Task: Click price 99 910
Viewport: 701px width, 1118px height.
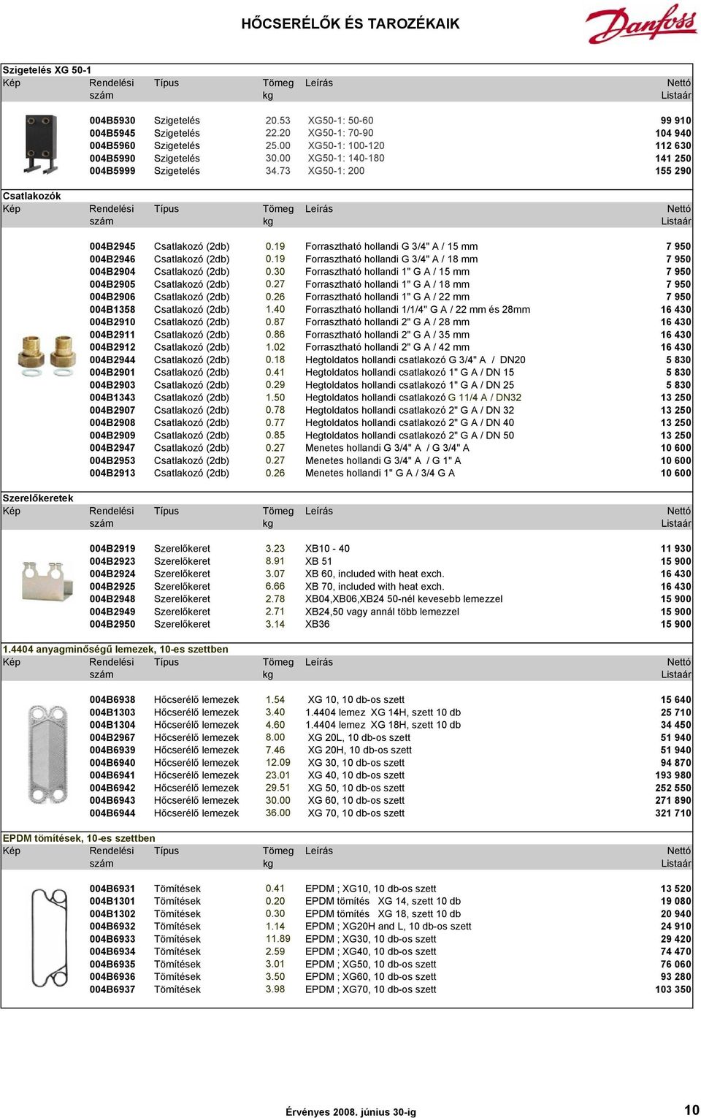Action: 676,121
